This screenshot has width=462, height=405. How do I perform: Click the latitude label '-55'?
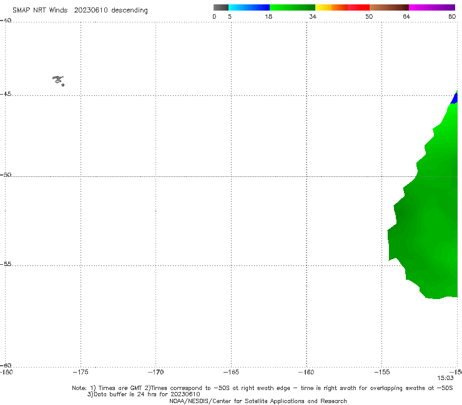[x=6, y=264]
